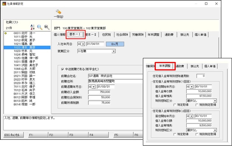
Task: Open 年末調整 tab in main window
Action: (154, 34)
